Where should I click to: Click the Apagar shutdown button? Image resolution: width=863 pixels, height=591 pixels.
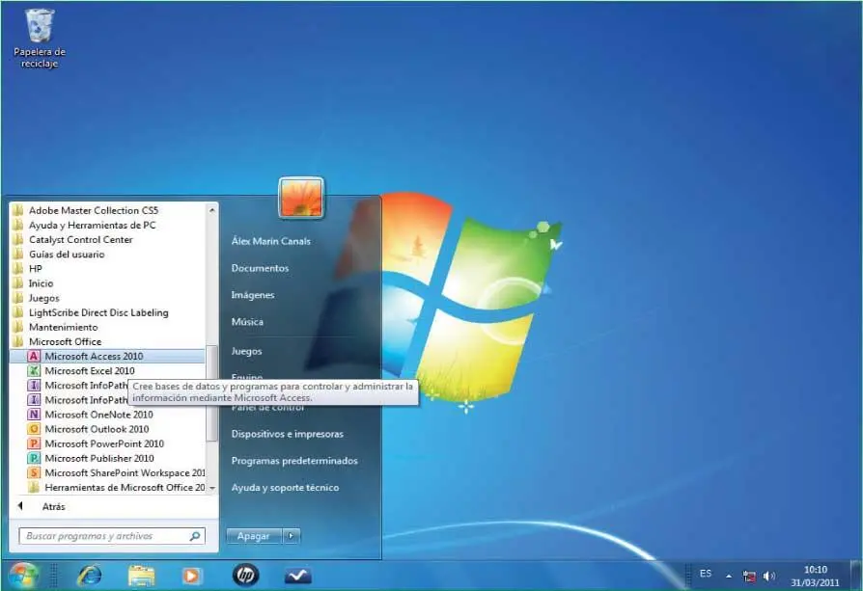click(x=254, y=535)
